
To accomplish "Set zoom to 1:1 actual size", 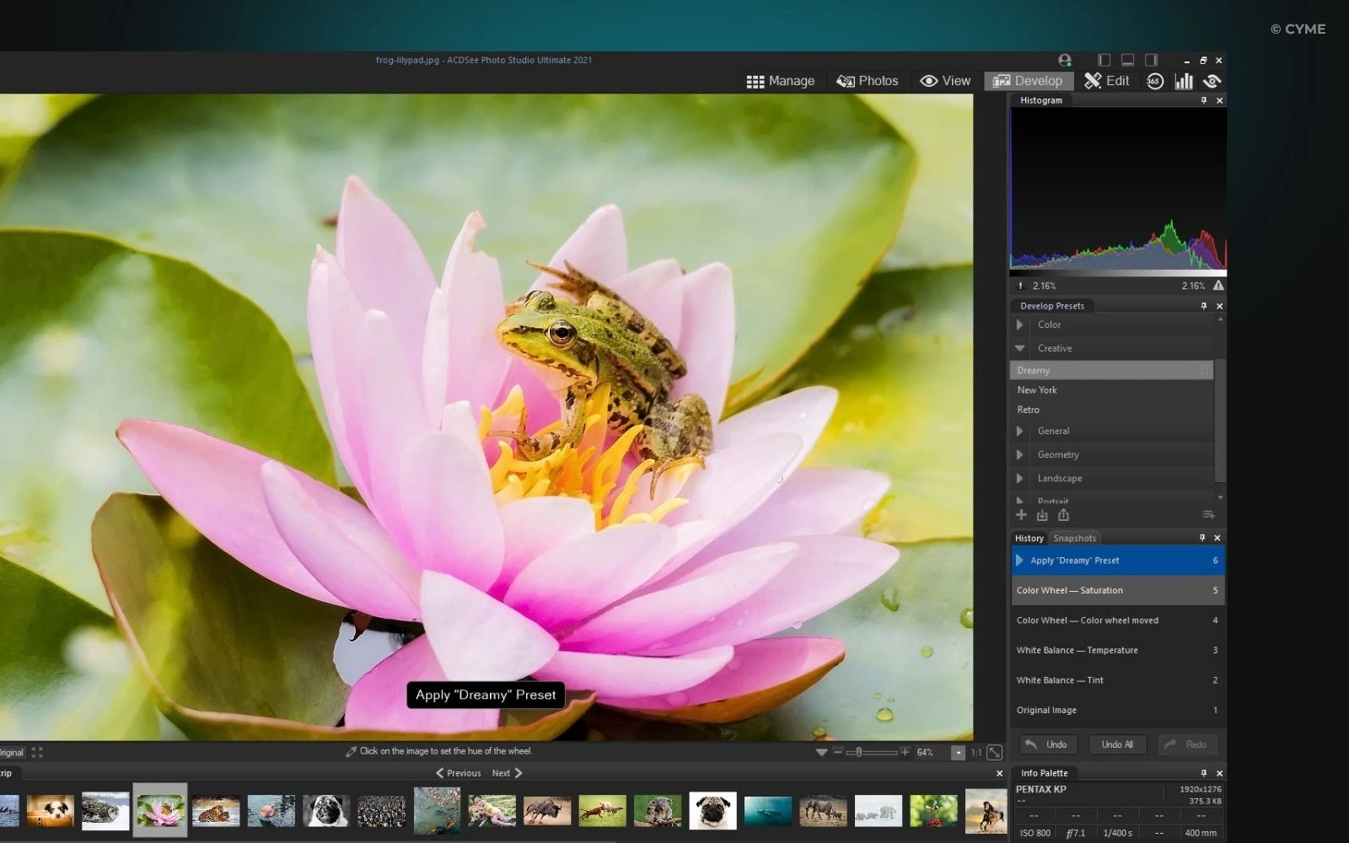I will pyautogui.click(x=976, y=753).
